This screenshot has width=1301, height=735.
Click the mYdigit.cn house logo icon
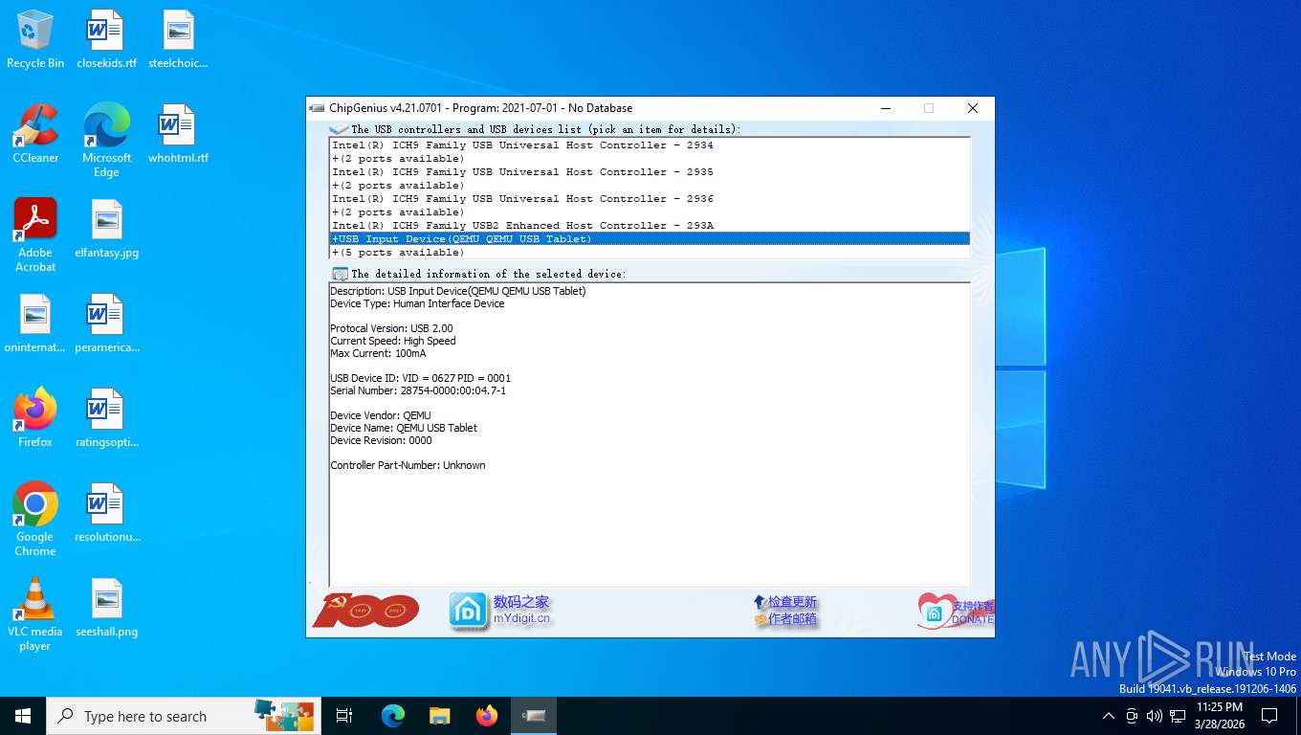click(x=469, y=611)
